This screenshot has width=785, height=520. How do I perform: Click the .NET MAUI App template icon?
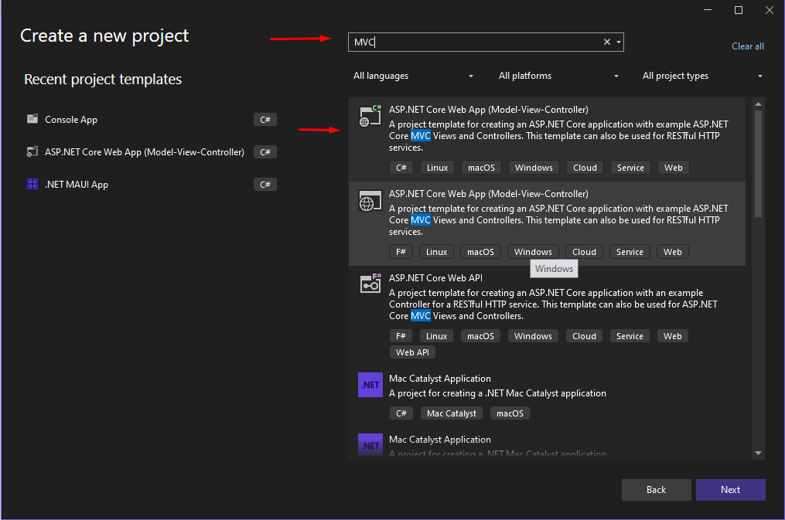point(32,184)
